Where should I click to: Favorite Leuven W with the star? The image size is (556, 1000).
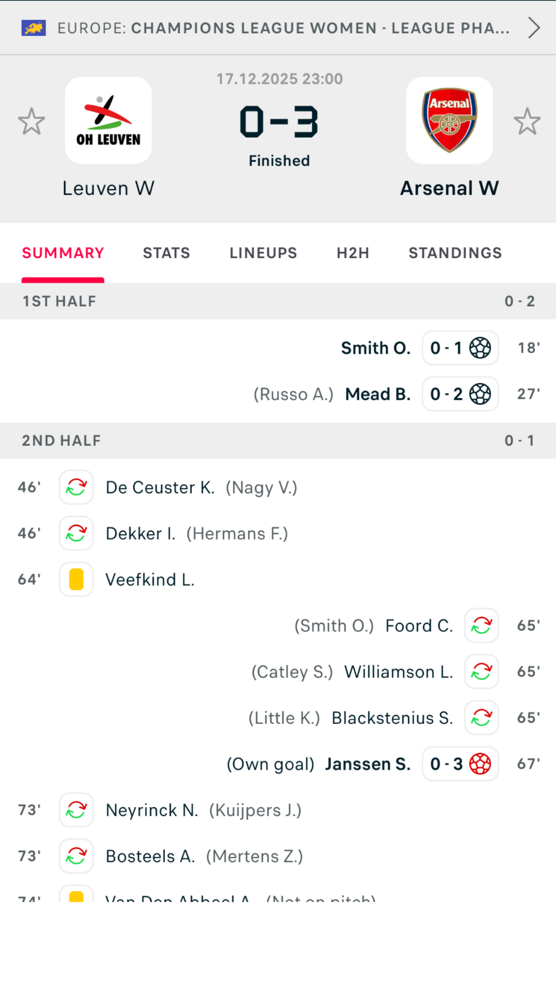(31, 121)
